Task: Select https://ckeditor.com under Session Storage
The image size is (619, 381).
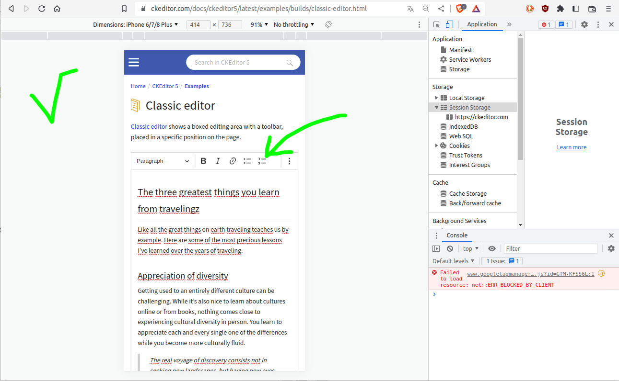Action: coord(481,117)
